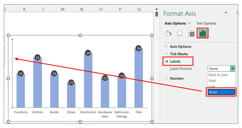Select column N header
The image size is (242, 128).
(81, 9)
